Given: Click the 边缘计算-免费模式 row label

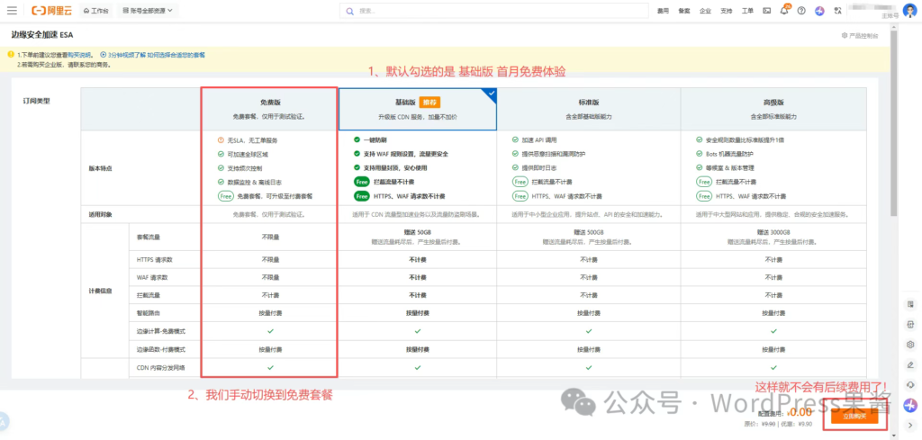Looking at the screenshot, I should (x=160, y=331).
